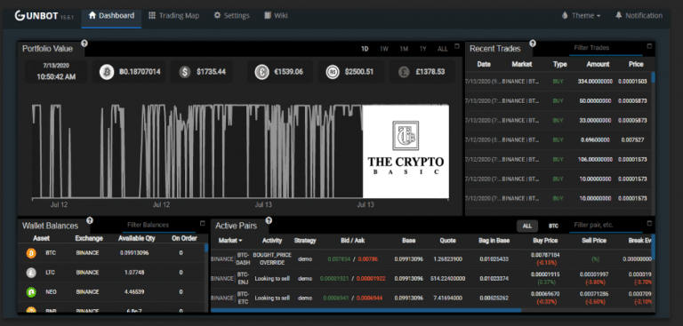683x326 pixels.
Task: Click the Active Pairs horizontal scrollbar
Action: [x=366, y=310]
